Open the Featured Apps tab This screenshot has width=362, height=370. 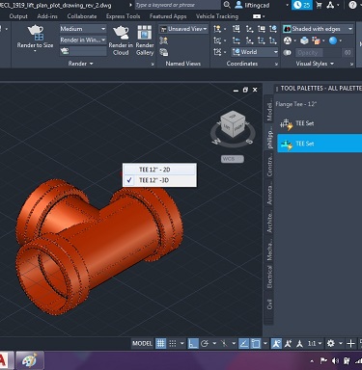168,16
